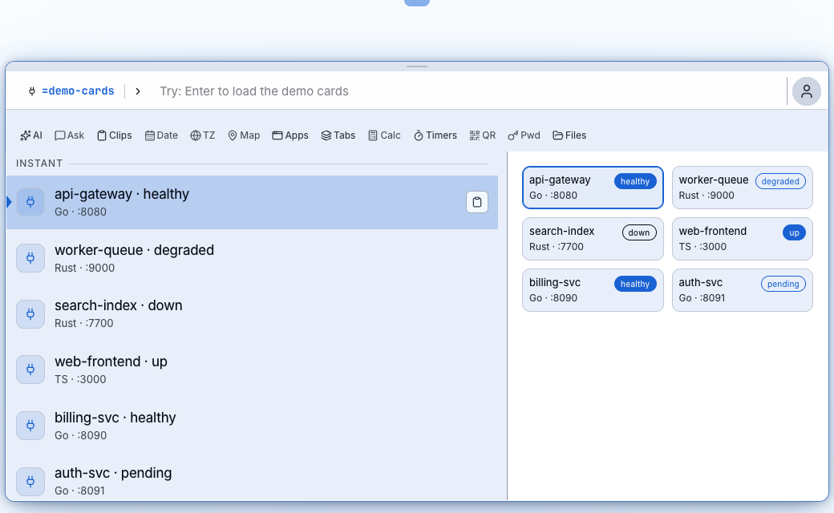The height and width of the screenshot is (513, 834).
Task: Click the healthy badge on api-gateway card
Action: point(635,181)
